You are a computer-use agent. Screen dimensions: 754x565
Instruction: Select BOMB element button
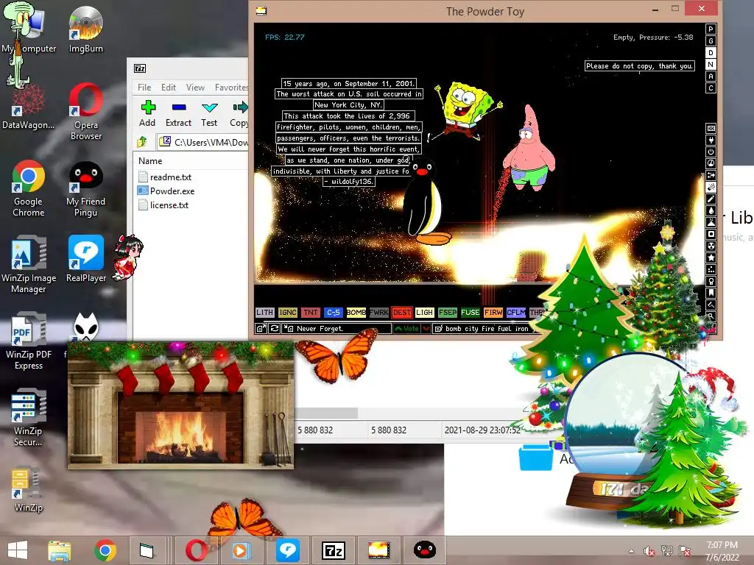pos(356,312)
